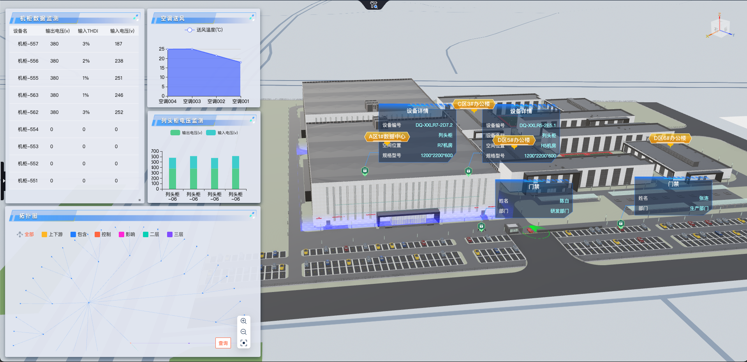Click green lock marker below 张连 access card
The height and width of the screenshot is (362, 747).
[621, 224]
